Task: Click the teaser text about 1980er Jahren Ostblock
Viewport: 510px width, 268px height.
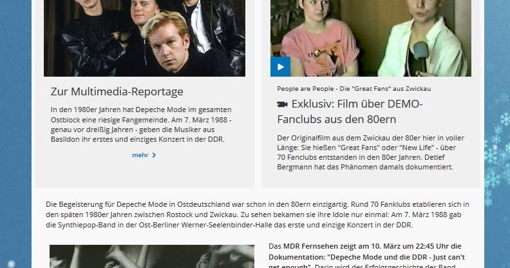Action: pos(141,124)
